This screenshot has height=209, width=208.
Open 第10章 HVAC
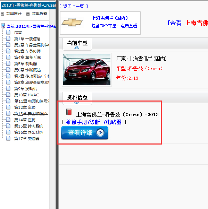click(27, 95)
